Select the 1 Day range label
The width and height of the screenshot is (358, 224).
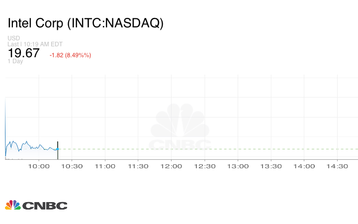click(x=15, y=61)
